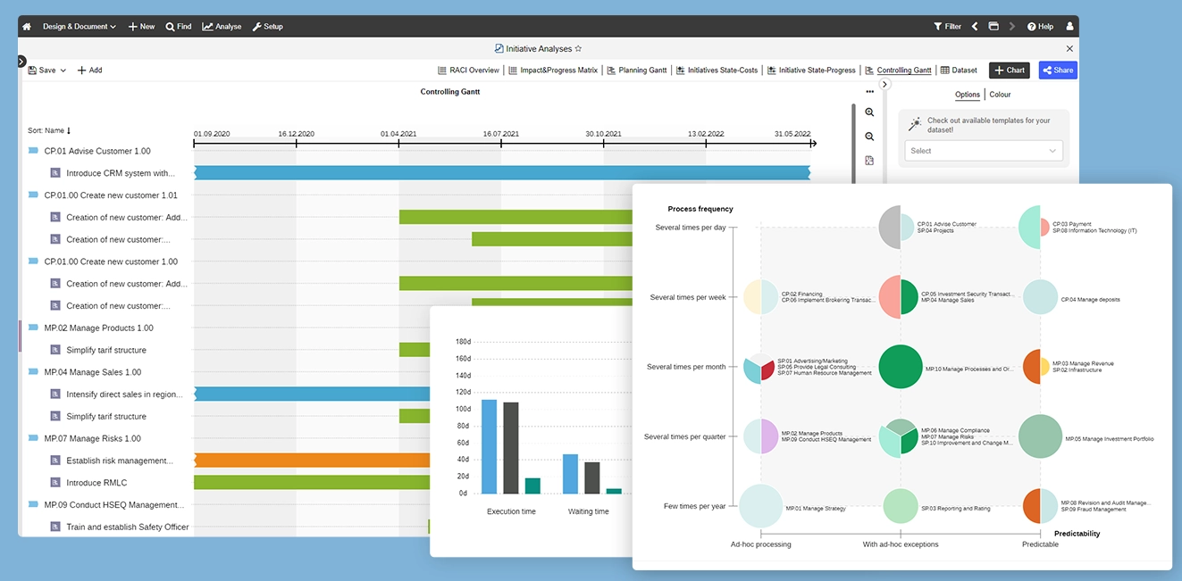Click the fit-to-page icon below zoom buttons
The image size is (1182, 581).
[x=869, y=161]
